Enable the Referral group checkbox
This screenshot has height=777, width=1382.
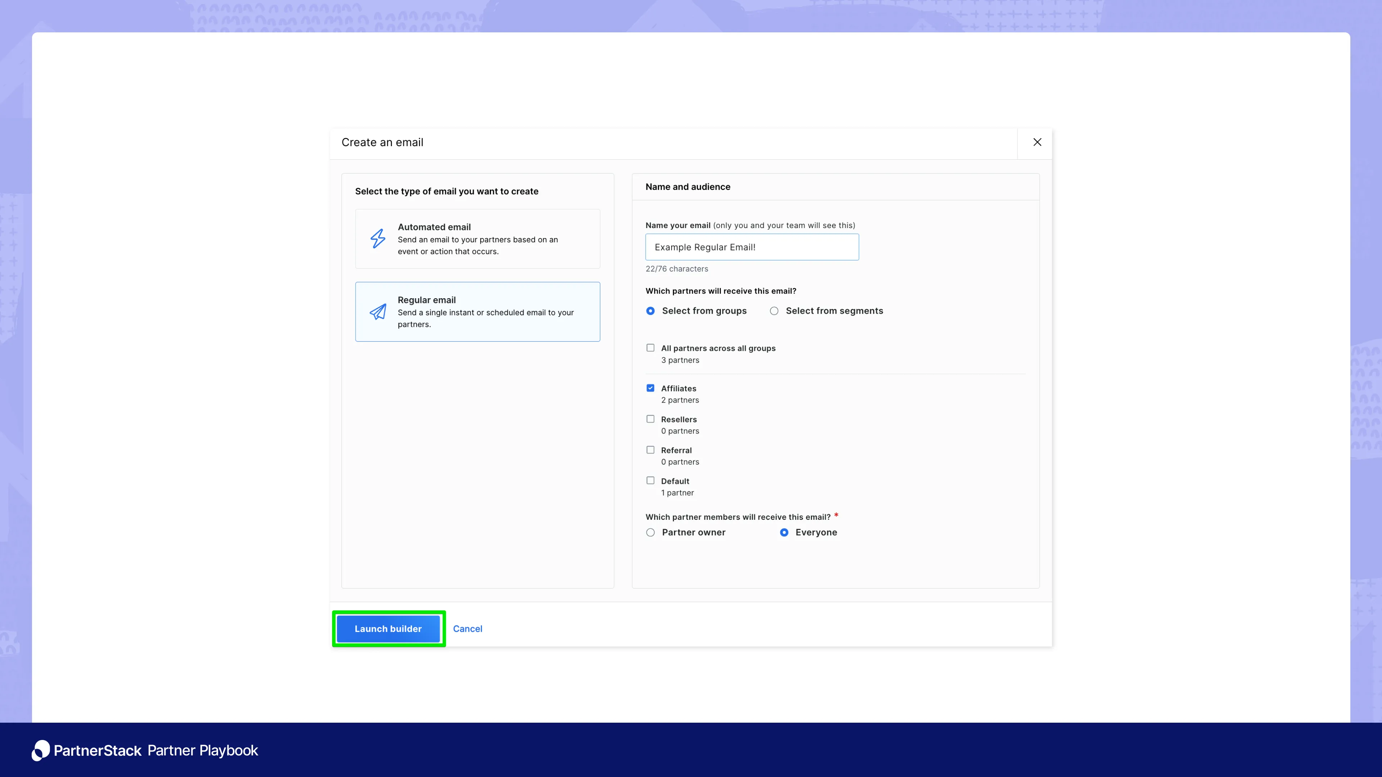click(x=650, y=450)
